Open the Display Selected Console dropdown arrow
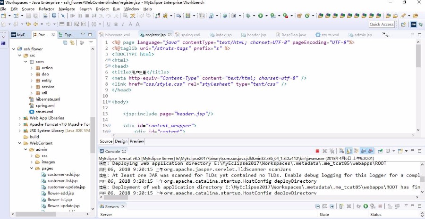425x219 pixels. click(393, 151)
